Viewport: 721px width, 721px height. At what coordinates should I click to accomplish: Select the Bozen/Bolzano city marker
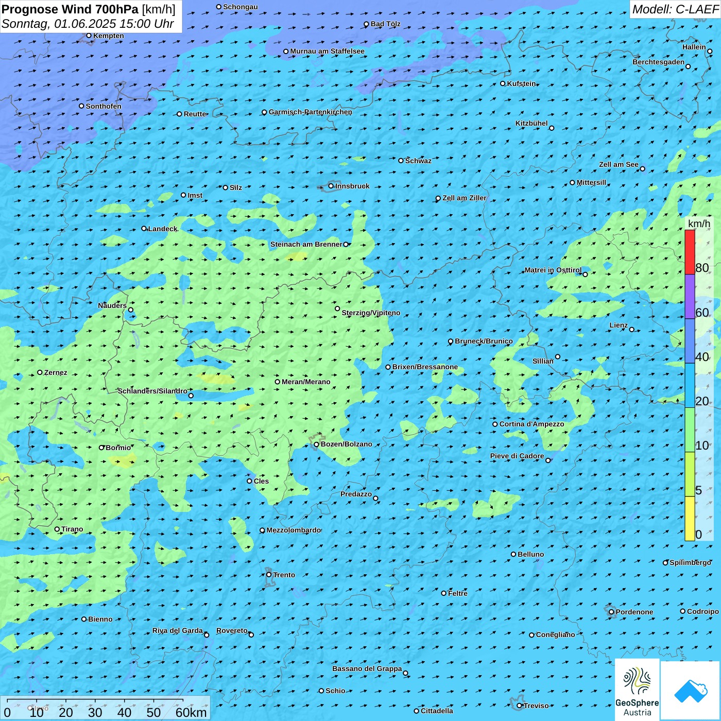[316, 444]
